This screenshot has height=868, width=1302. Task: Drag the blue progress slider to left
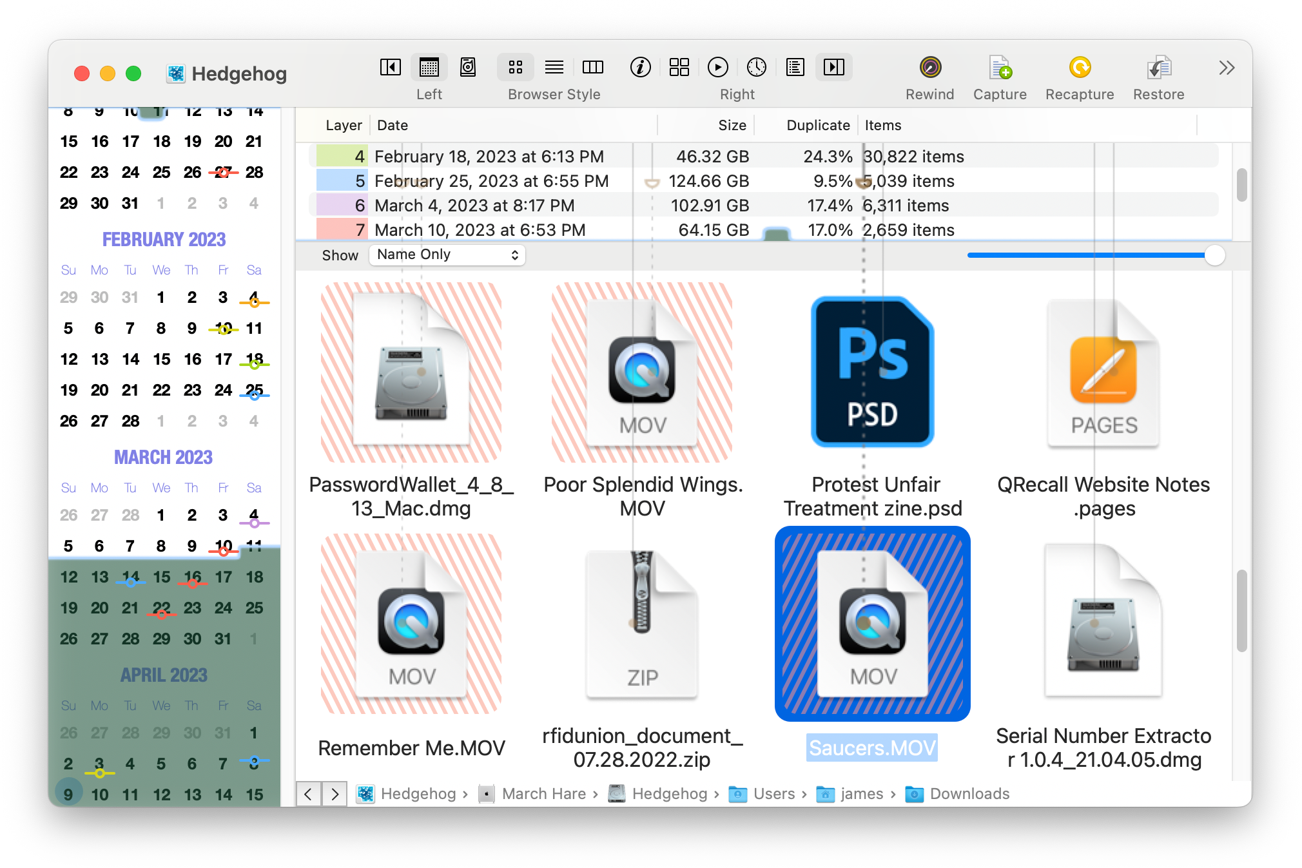coord(1209,254)
